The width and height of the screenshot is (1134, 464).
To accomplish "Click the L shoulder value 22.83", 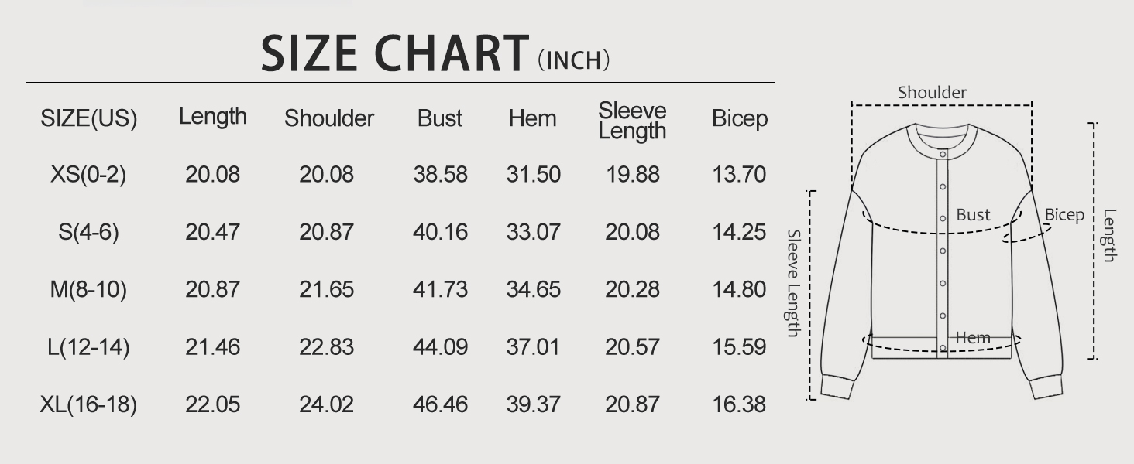I will point(327,347).
